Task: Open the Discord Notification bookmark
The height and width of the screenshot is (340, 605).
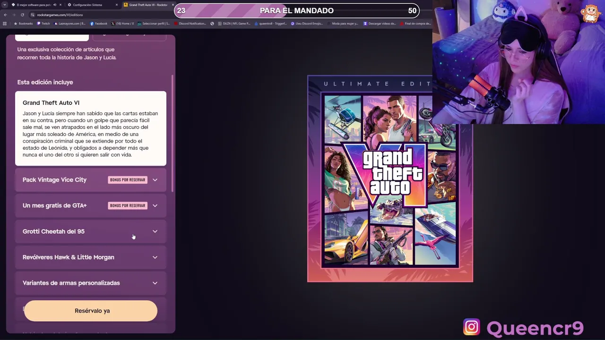Action: click(190, 24)
